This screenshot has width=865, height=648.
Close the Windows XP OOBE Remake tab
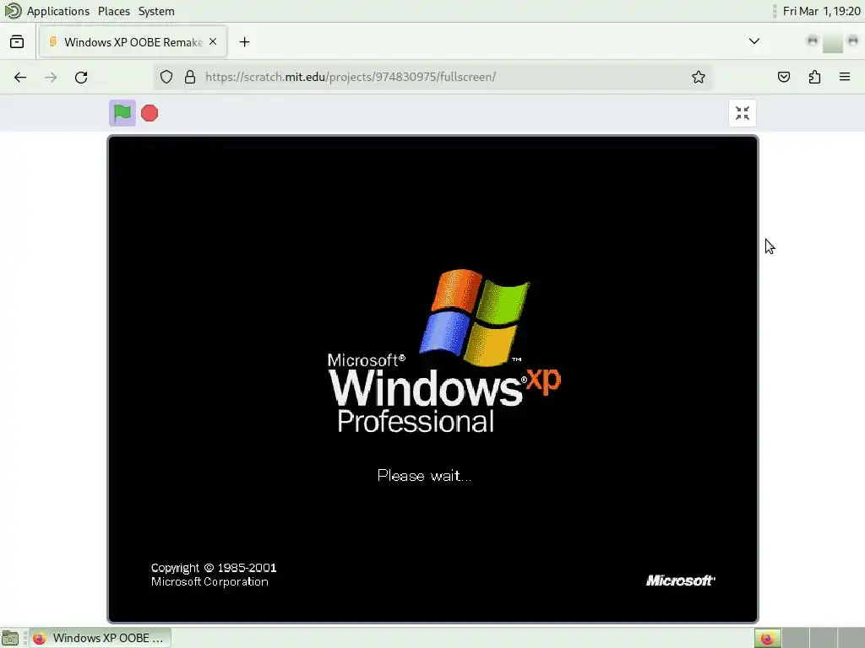click(213, 42)
